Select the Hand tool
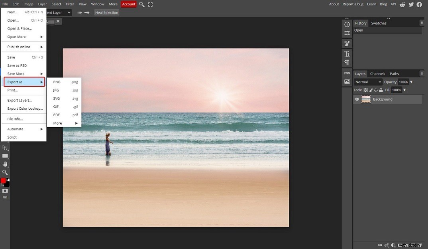Image resolution: width=428 pixels, height=249 pixels. click(5, 164)
